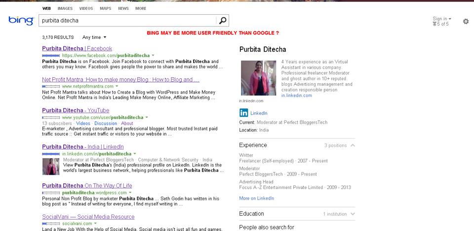The height and width of the screenshot is (231, 474).
Task: Collapse the Experience section chevron
Action: tap(353, 145)
